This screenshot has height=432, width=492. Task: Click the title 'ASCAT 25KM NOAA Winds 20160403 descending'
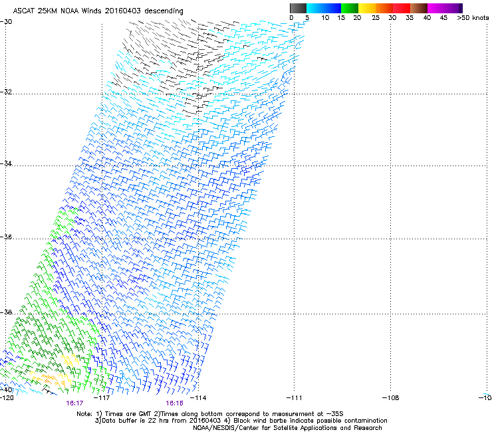click(x=98, y=11)
